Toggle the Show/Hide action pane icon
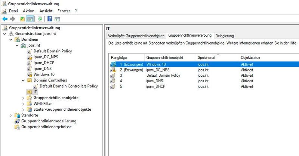 click(x=57, y=19)
